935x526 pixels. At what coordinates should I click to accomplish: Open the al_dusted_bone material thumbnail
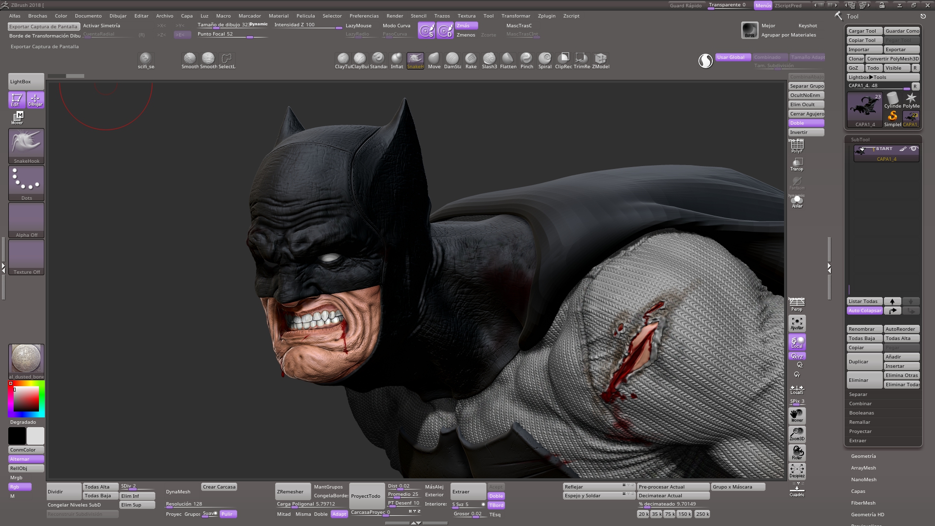[x=26, y=361]
